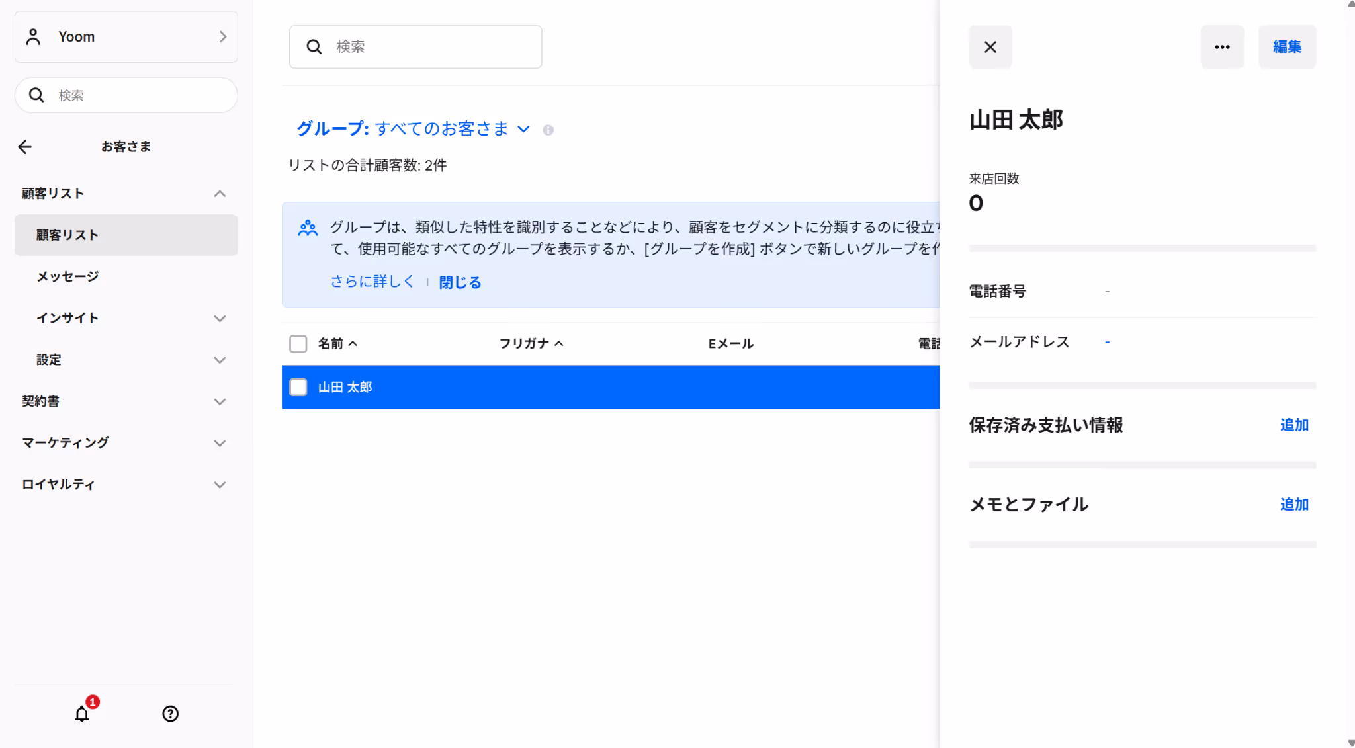Click the magnifier in the main search bar
The image size is (1355, 748).
314,47
